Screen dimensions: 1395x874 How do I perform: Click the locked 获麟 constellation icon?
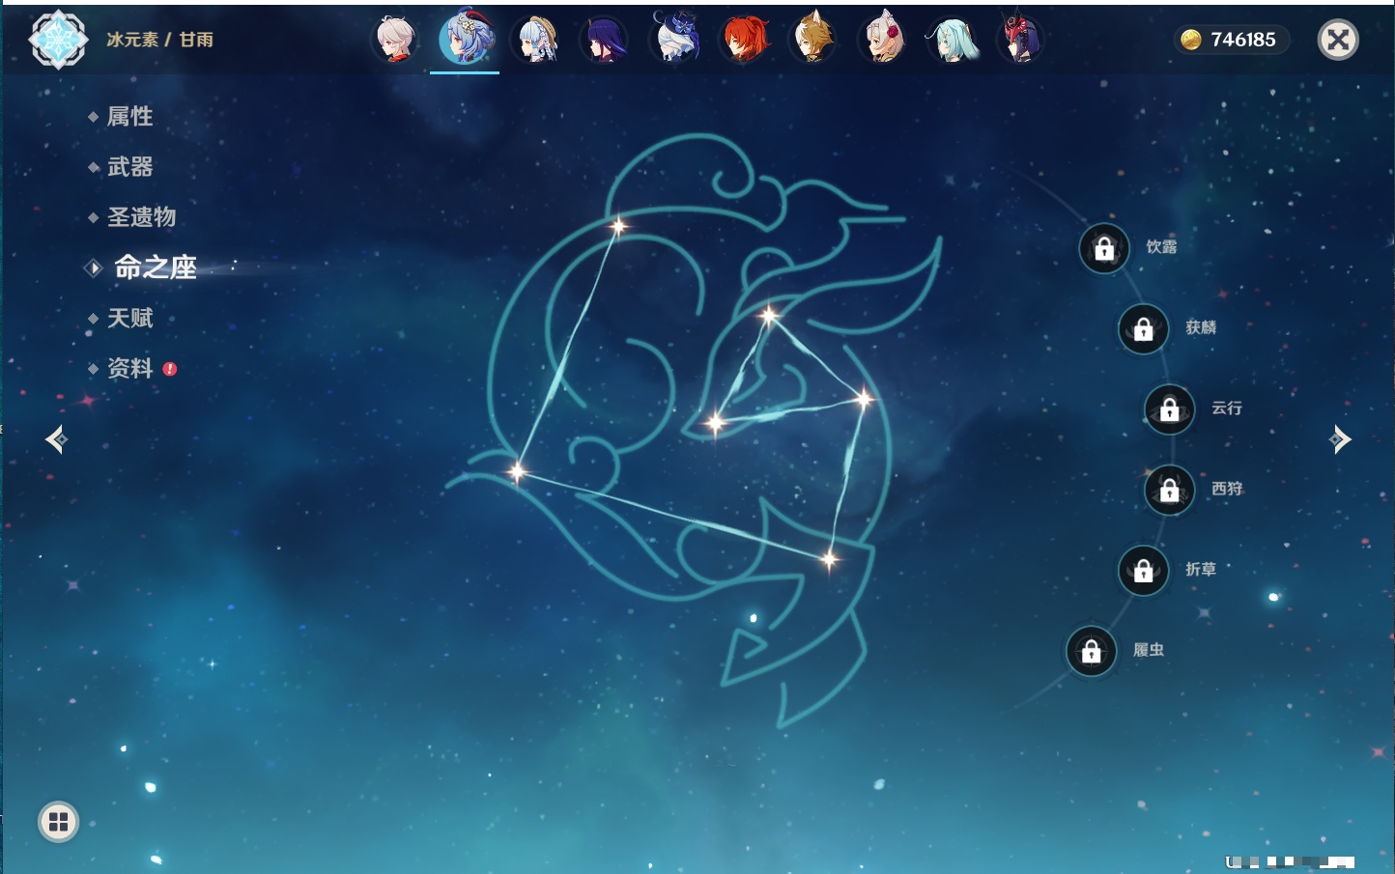[x=1144, y=329]
